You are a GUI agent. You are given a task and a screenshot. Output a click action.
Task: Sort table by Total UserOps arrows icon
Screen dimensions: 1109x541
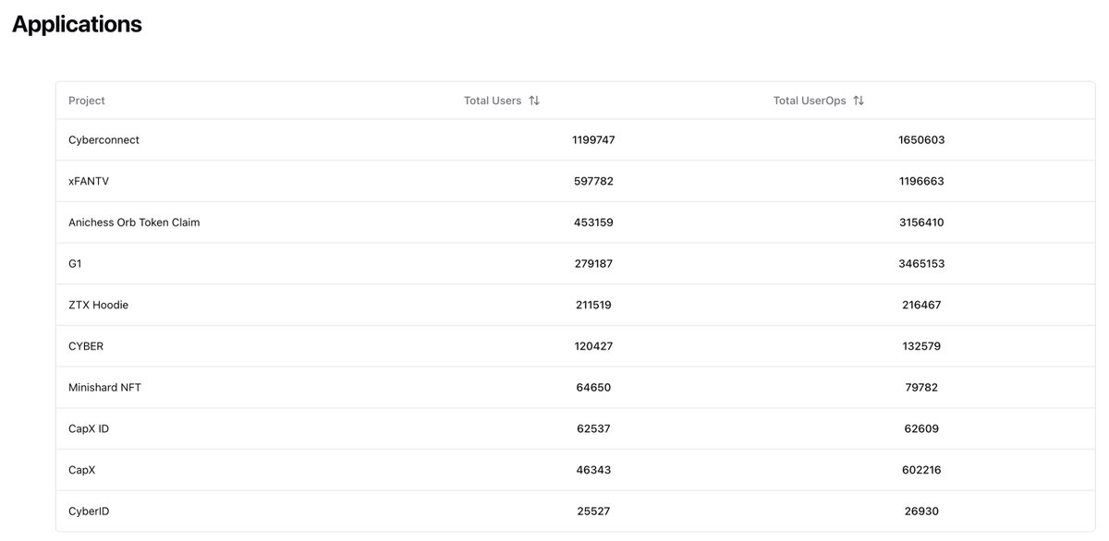click(859, 101)
